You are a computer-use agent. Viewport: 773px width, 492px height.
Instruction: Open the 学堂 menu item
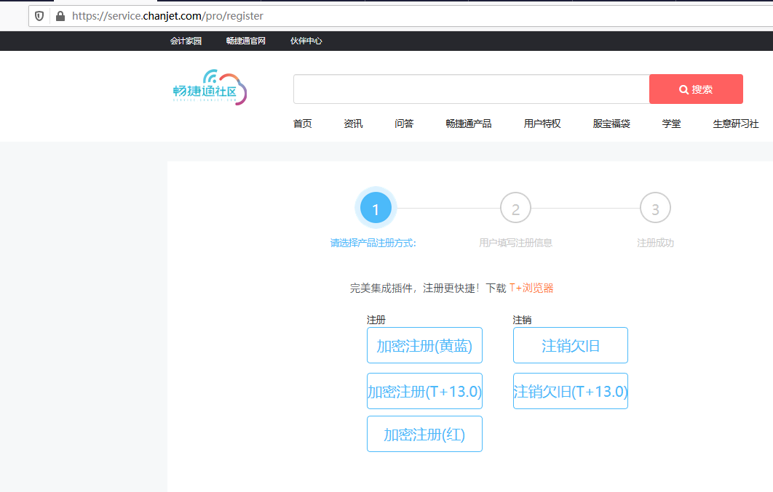(x=671, y=124)
